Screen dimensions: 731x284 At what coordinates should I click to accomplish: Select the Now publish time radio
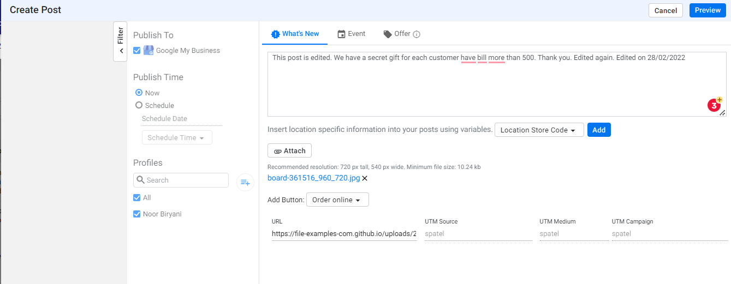point(139,93)
